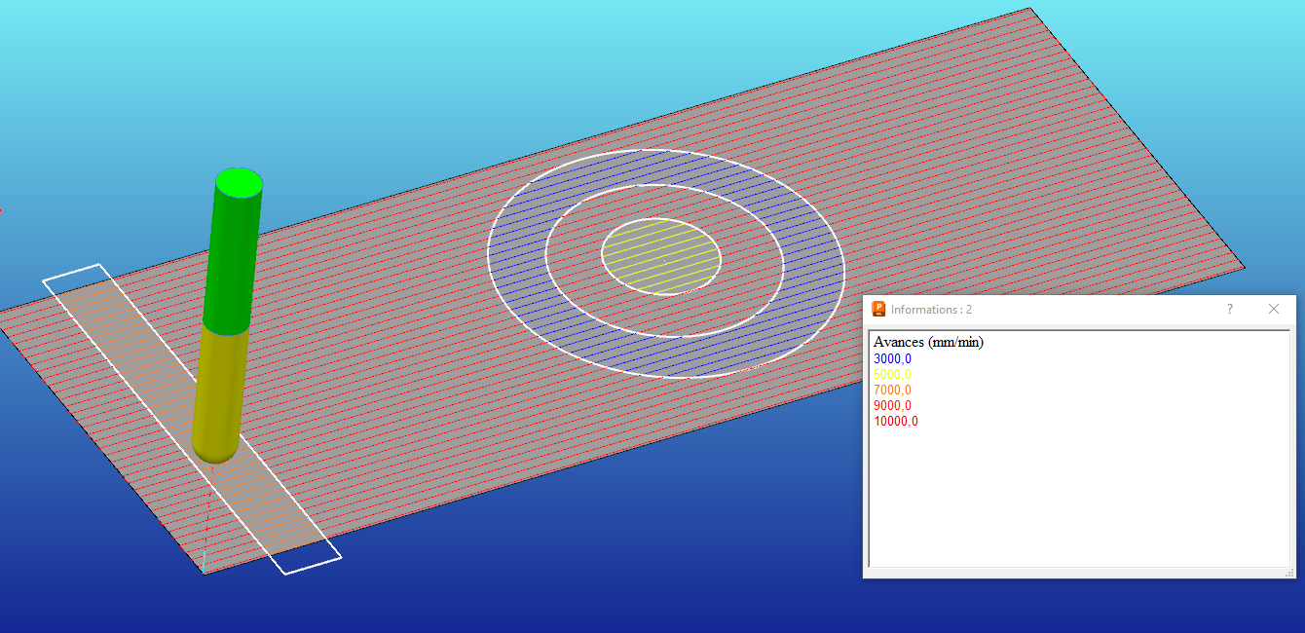Close the Informations : 2 dialog
This screenshot has height=633, width=1305.
(1273, 309)
